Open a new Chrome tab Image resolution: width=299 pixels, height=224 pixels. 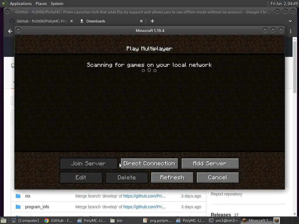tap(152, 21)
